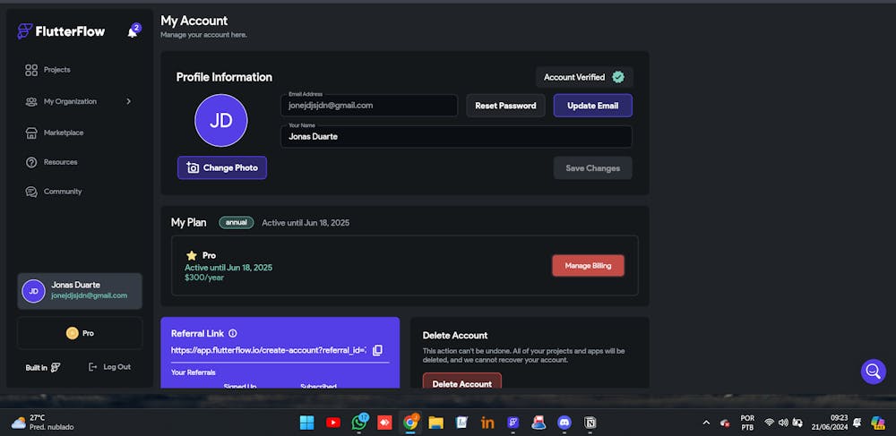Open Manage Billing

tap(588, 265)
